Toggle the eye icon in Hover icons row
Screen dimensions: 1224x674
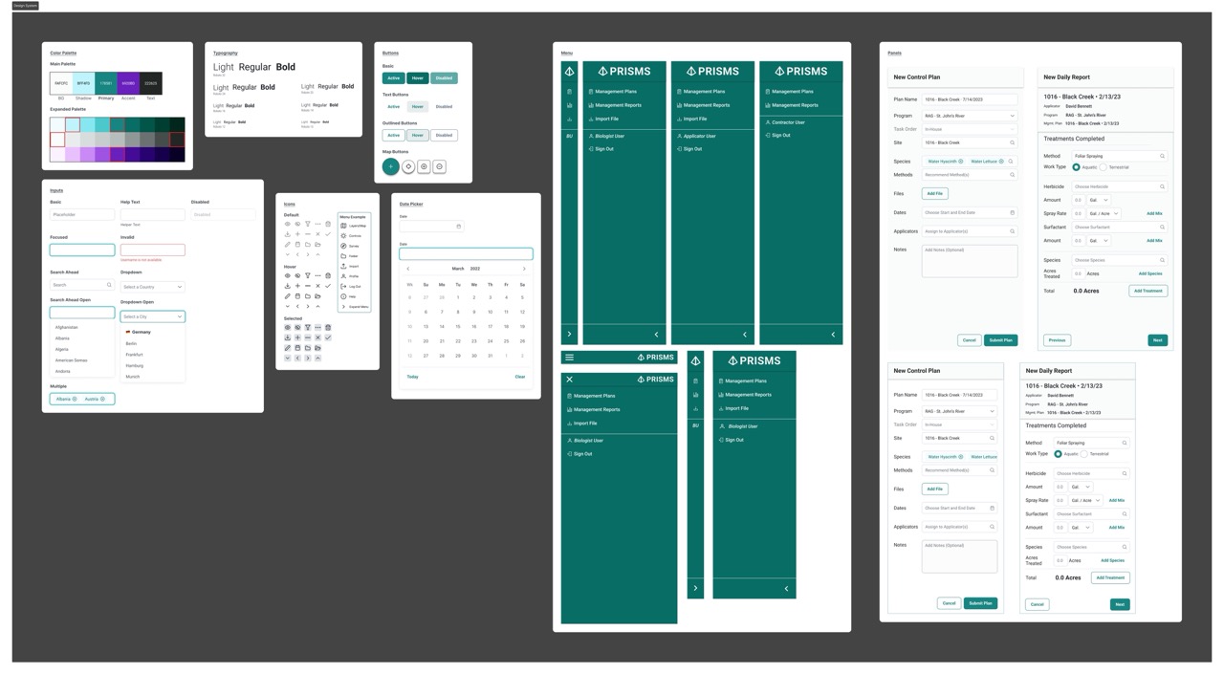287,275
